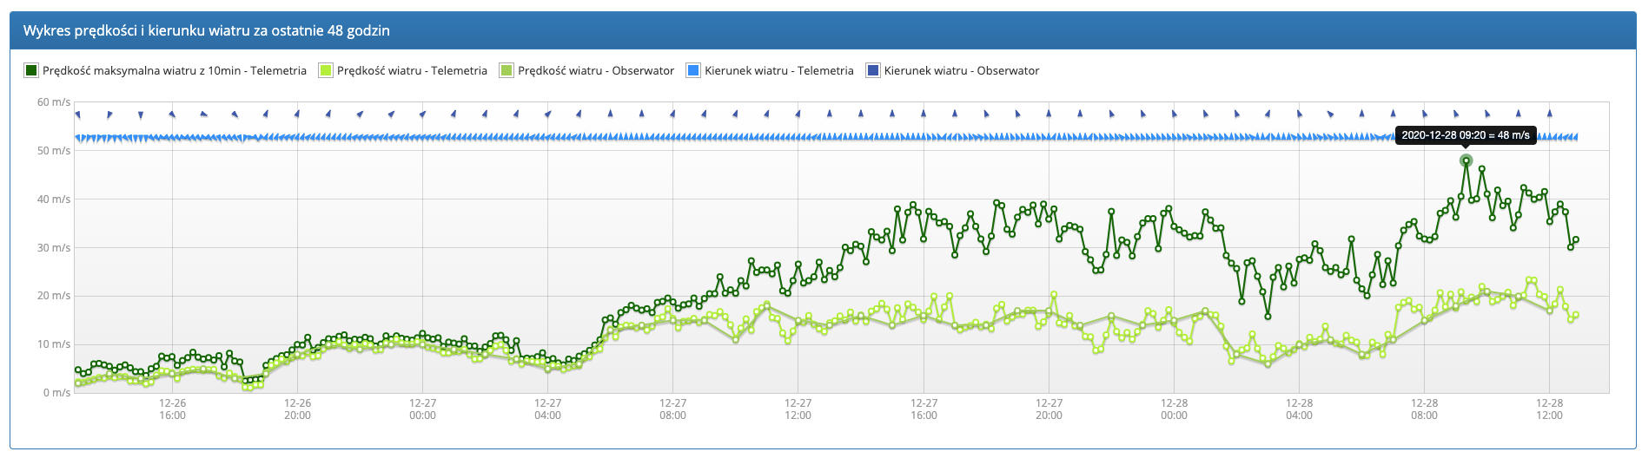Click the chart title 'Wykres prędkości i kierunku wiatru'
Screen dimensions: 1642x458
pyautogui.click(x=206, y=30)
